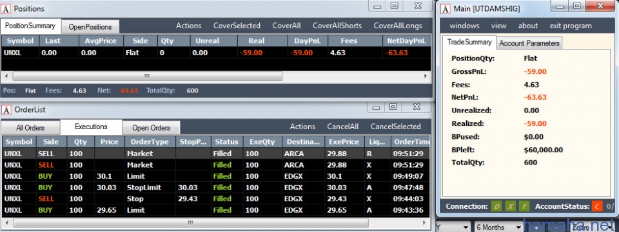Click the Positions window logo icon
Viewport: 619px width, 232px height.
(6, 8)
